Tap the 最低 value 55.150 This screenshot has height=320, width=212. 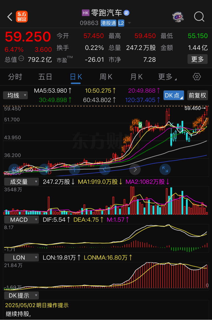point(198,36)
